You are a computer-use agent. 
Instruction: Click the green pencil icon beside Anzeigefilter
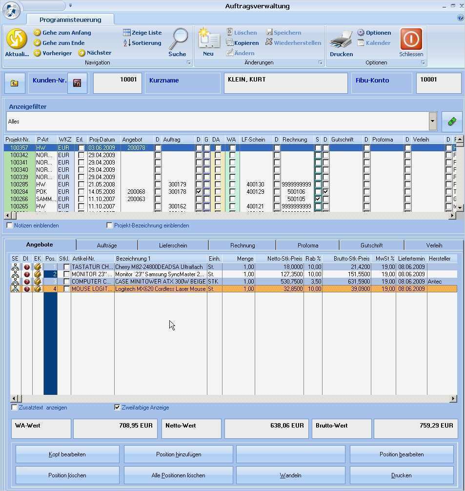pos(451,121)
